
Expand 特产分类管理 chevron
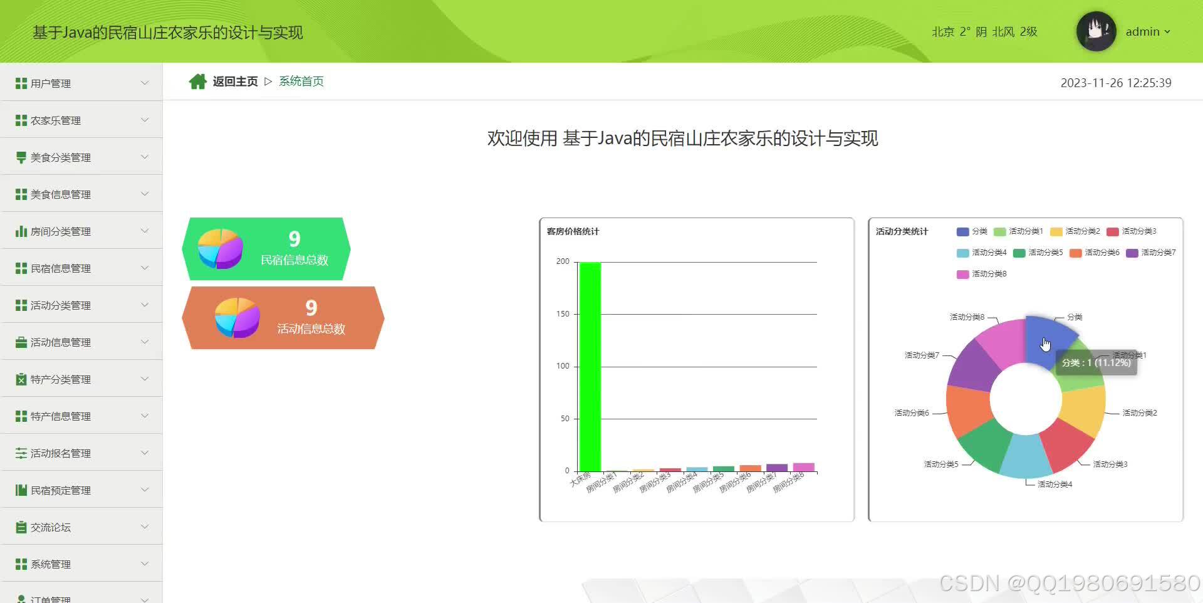(x=145, y=379)
